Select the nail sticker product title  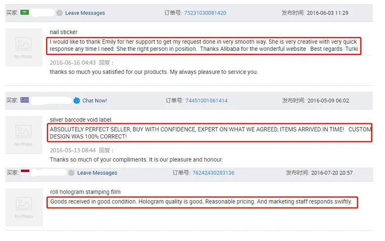coord(64,32)
